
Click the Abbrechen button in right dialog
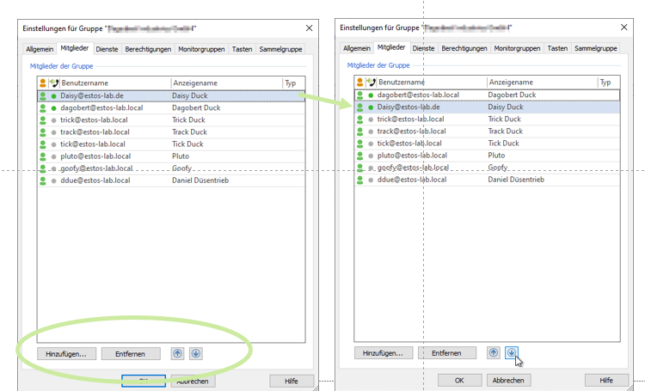tap(509, 380)
